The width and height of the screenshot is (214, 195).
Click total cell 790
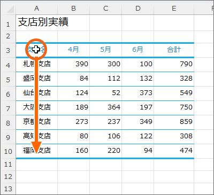174,65
